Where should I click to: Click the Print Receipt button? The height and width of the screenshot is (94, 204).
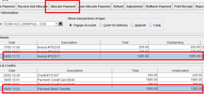[183, 6]
